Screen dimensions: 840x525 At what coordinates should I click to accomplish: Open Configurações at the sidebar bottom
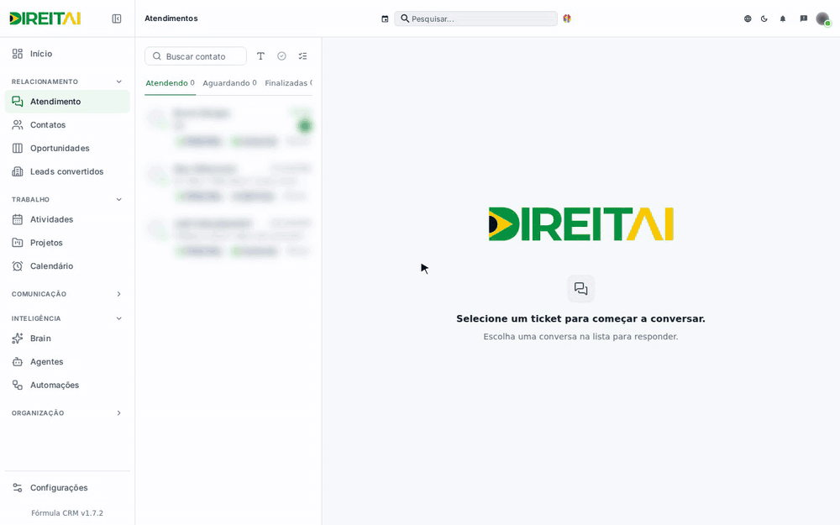[67, 487]
